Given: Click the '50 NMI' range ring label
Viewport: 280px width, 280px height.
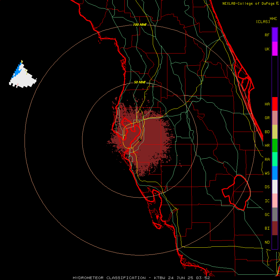Looking at the screenshot, I should coord(140,82).
